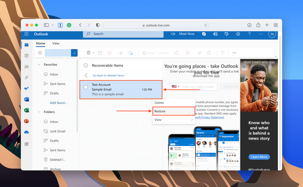Open Files attachments paperclip icon

27,78
